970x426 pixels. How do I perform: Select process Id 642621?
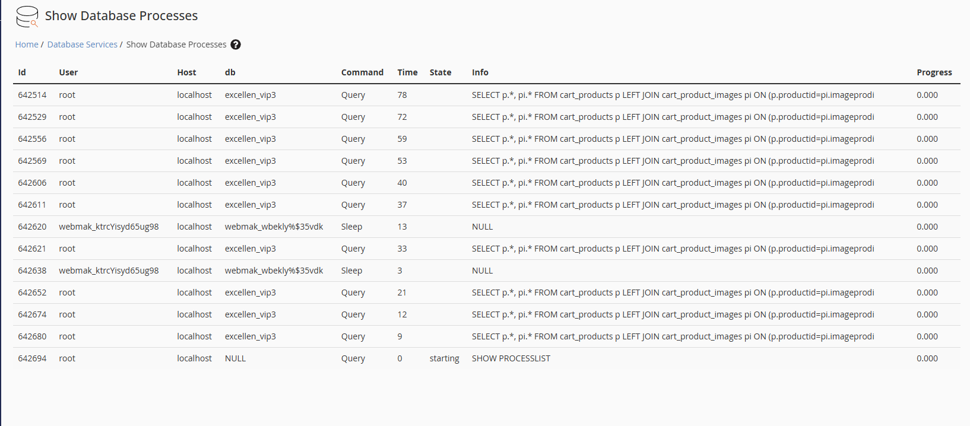coord(32,249)
